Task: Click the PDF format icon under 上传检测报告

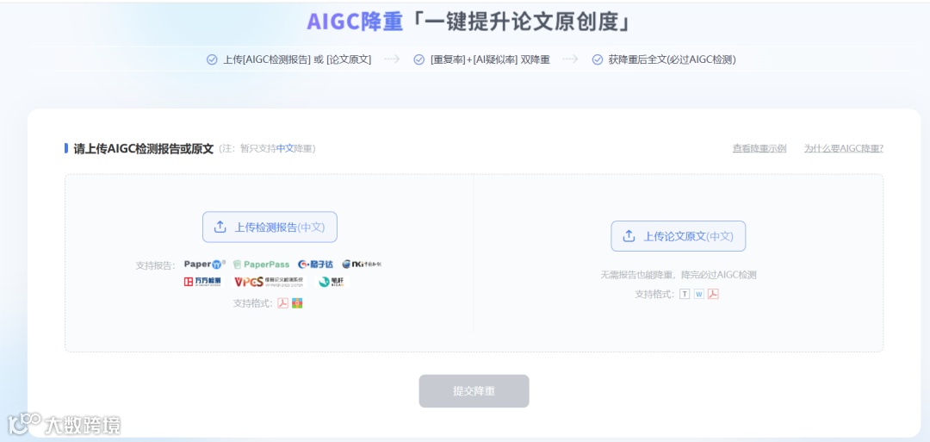Action: coord(283,303)
